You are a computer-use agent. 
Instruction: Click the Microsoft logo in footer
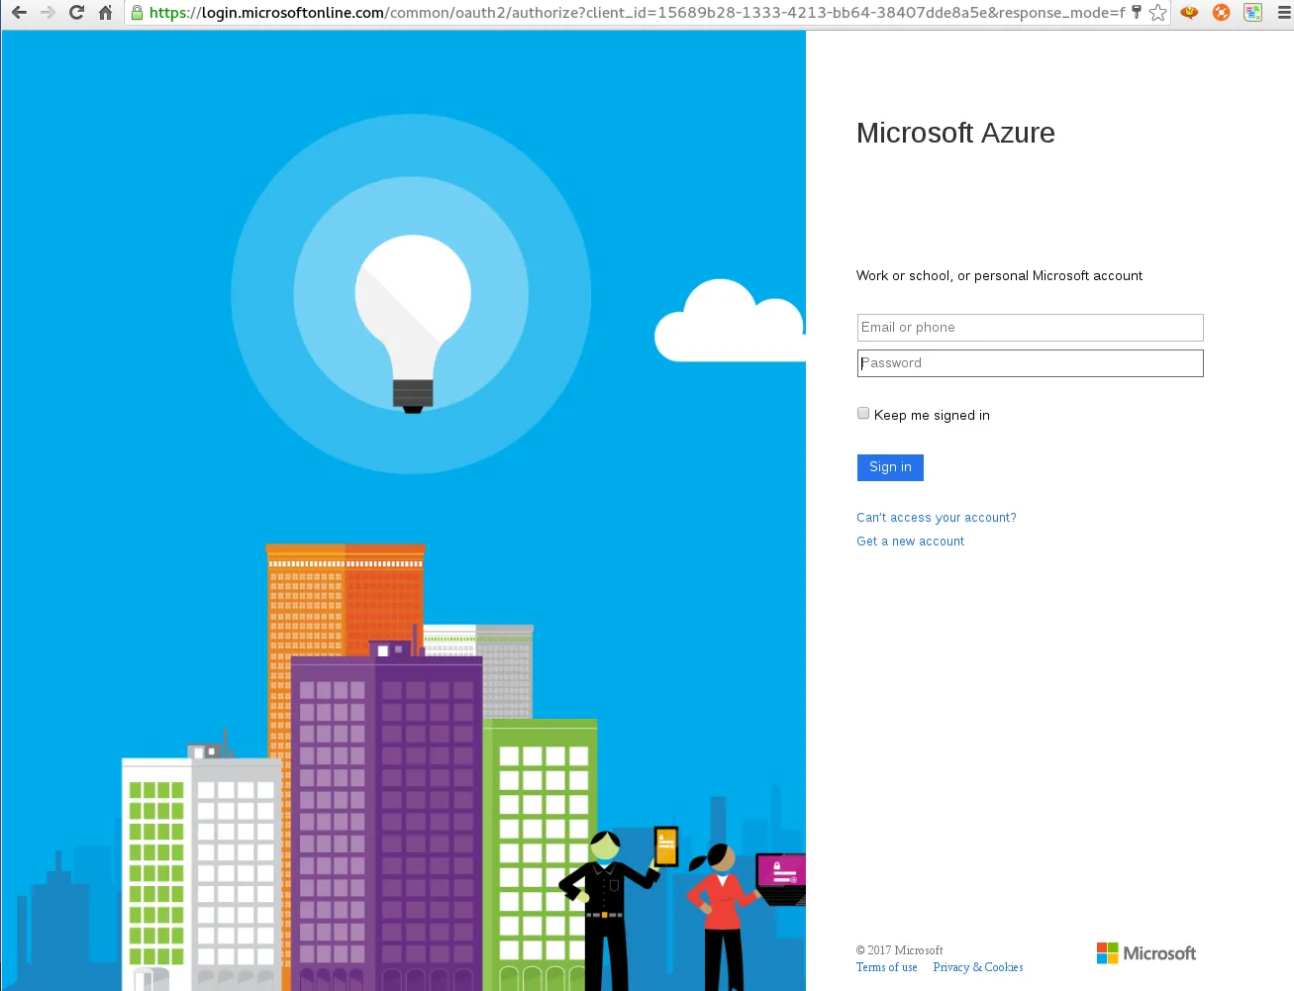tap(1146, 953)
